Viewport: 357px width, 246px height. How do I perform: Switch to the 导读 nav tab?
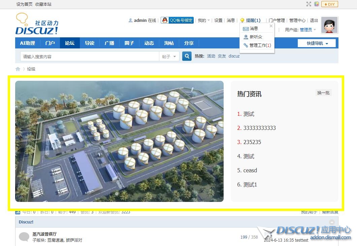pos(90,43)
